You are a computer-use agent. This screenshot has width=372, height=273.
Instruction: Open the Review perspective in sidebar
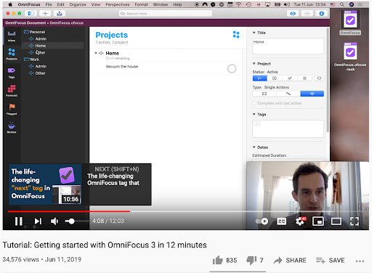click(x=12, y=128)
